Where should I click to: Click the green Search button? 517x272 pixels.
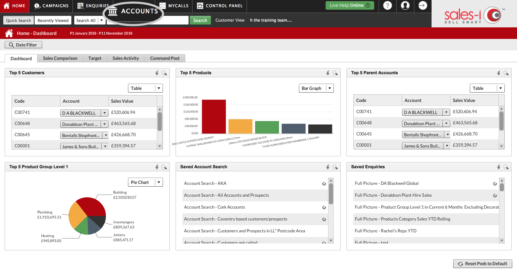(200, 21)
